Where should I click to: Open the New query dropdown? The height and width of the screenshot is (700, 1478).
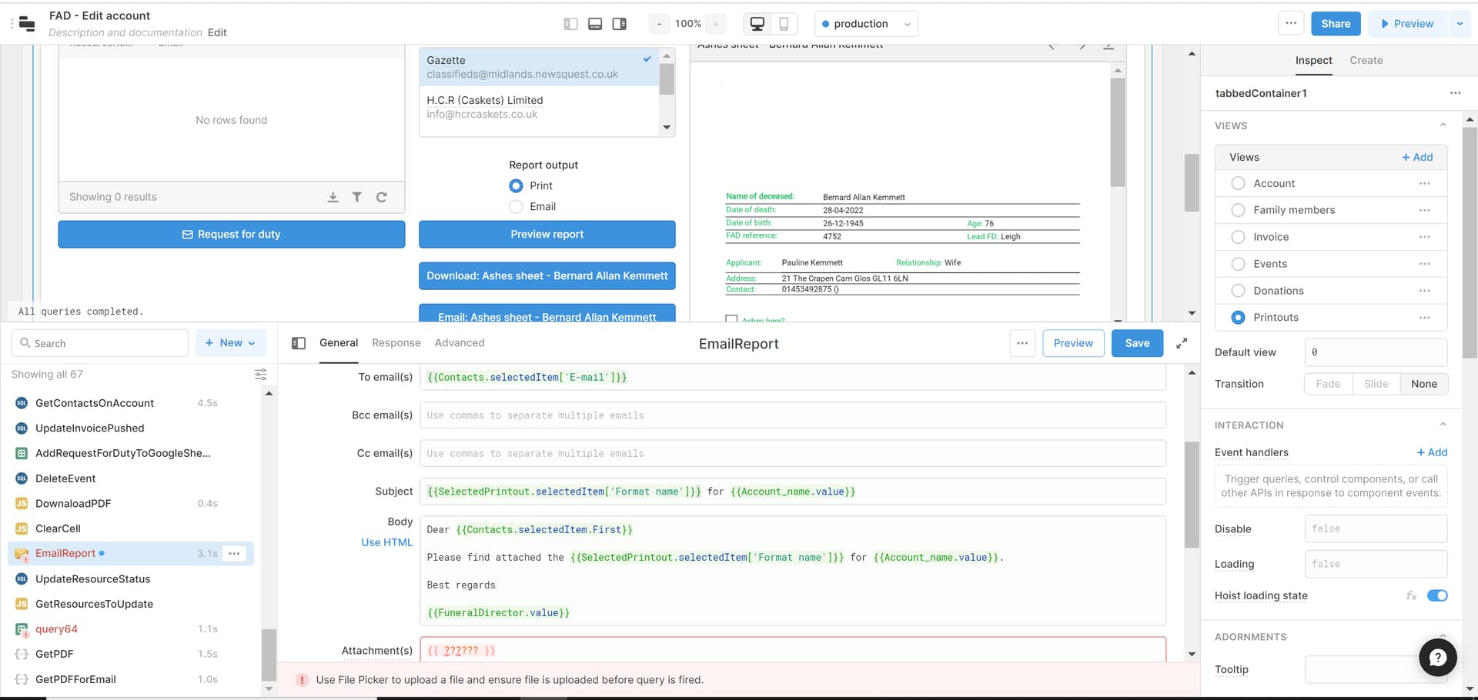pyautogui.click(x=230, y=343)
